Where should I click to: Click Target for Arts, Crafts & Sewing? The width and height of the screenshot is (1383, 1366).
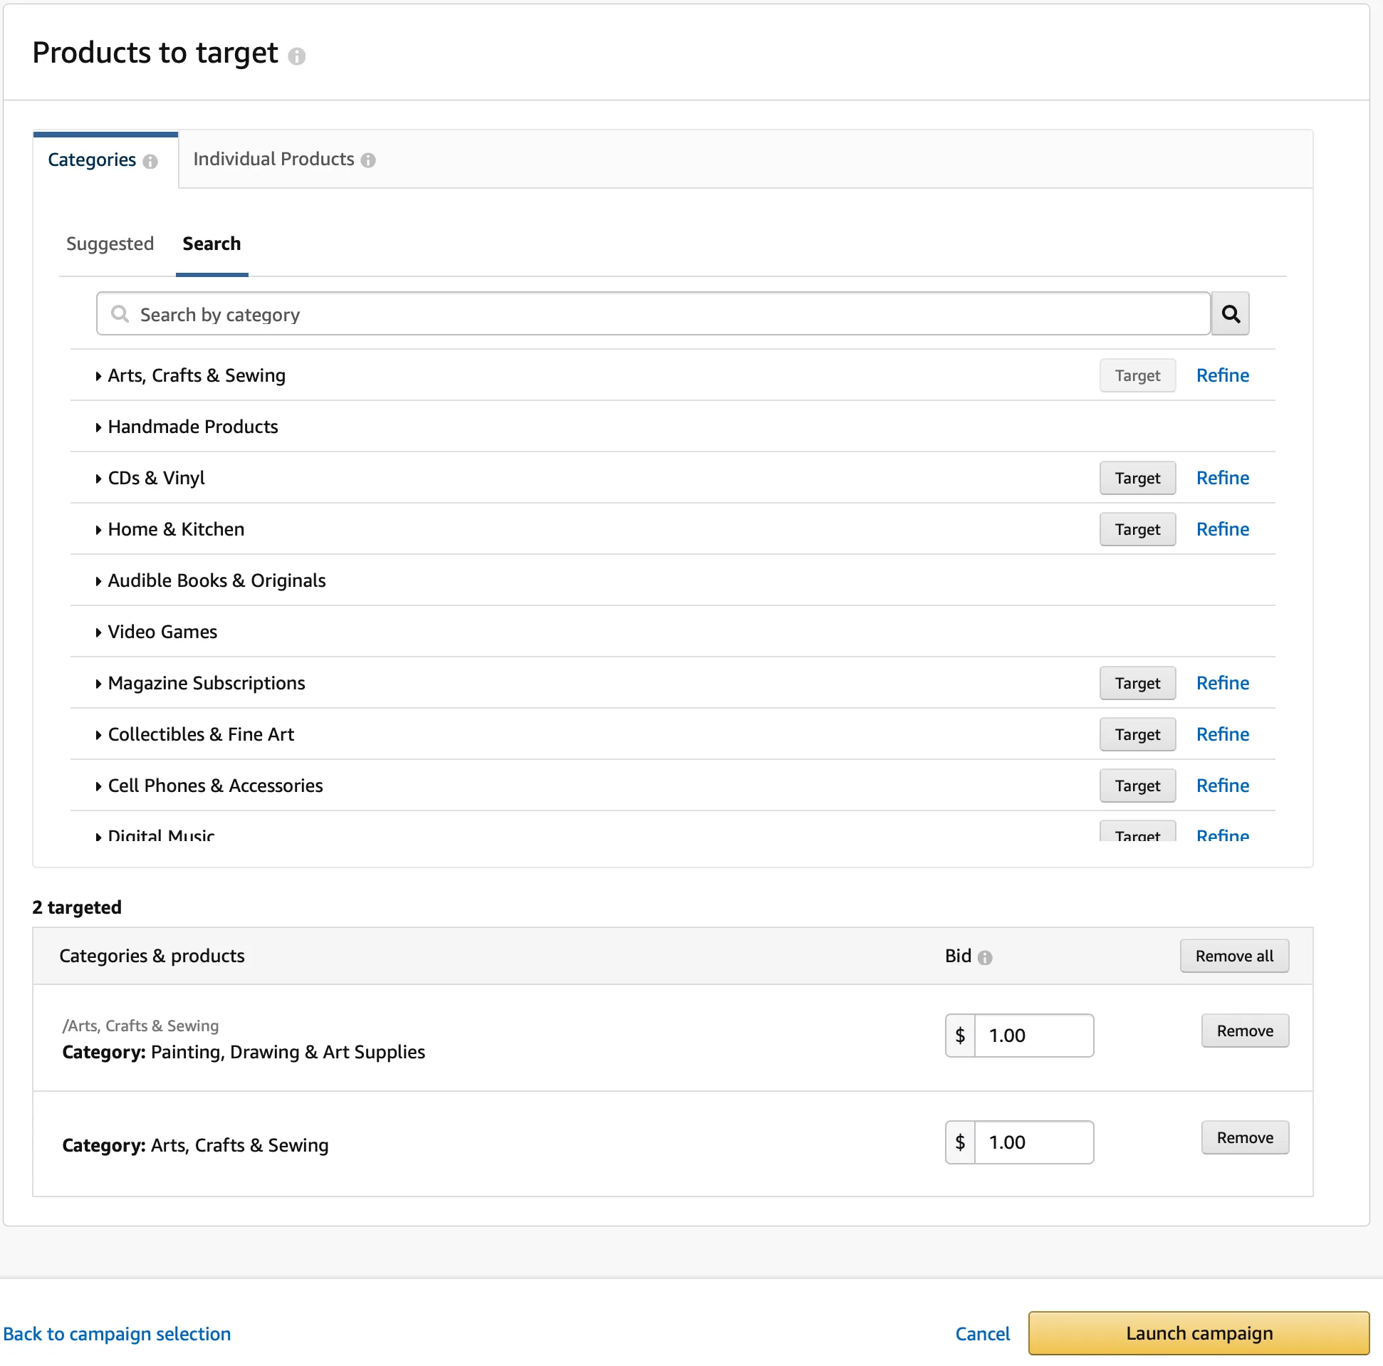(1137, 375)
